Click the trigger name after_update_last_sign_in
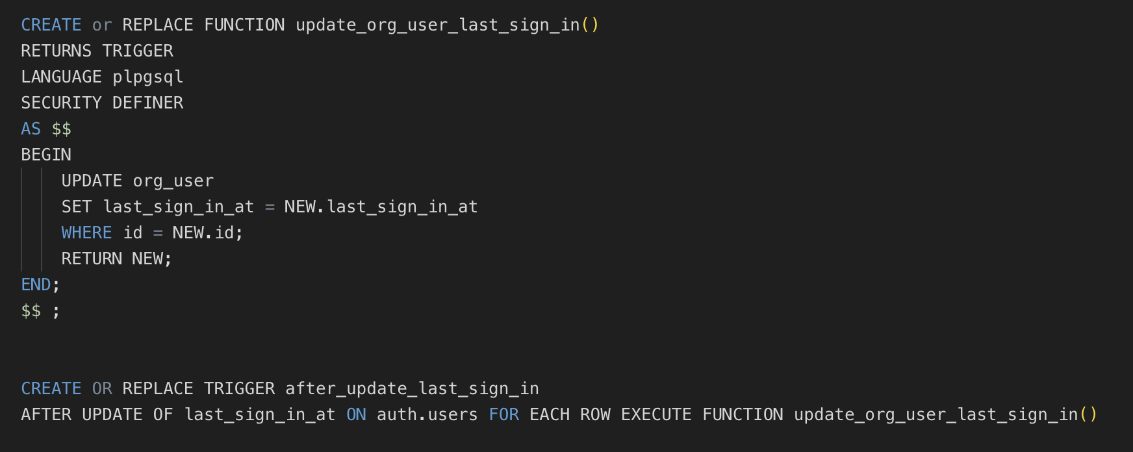The height and width of the screenshot is (452, 1133). click(x=412, y=389)
